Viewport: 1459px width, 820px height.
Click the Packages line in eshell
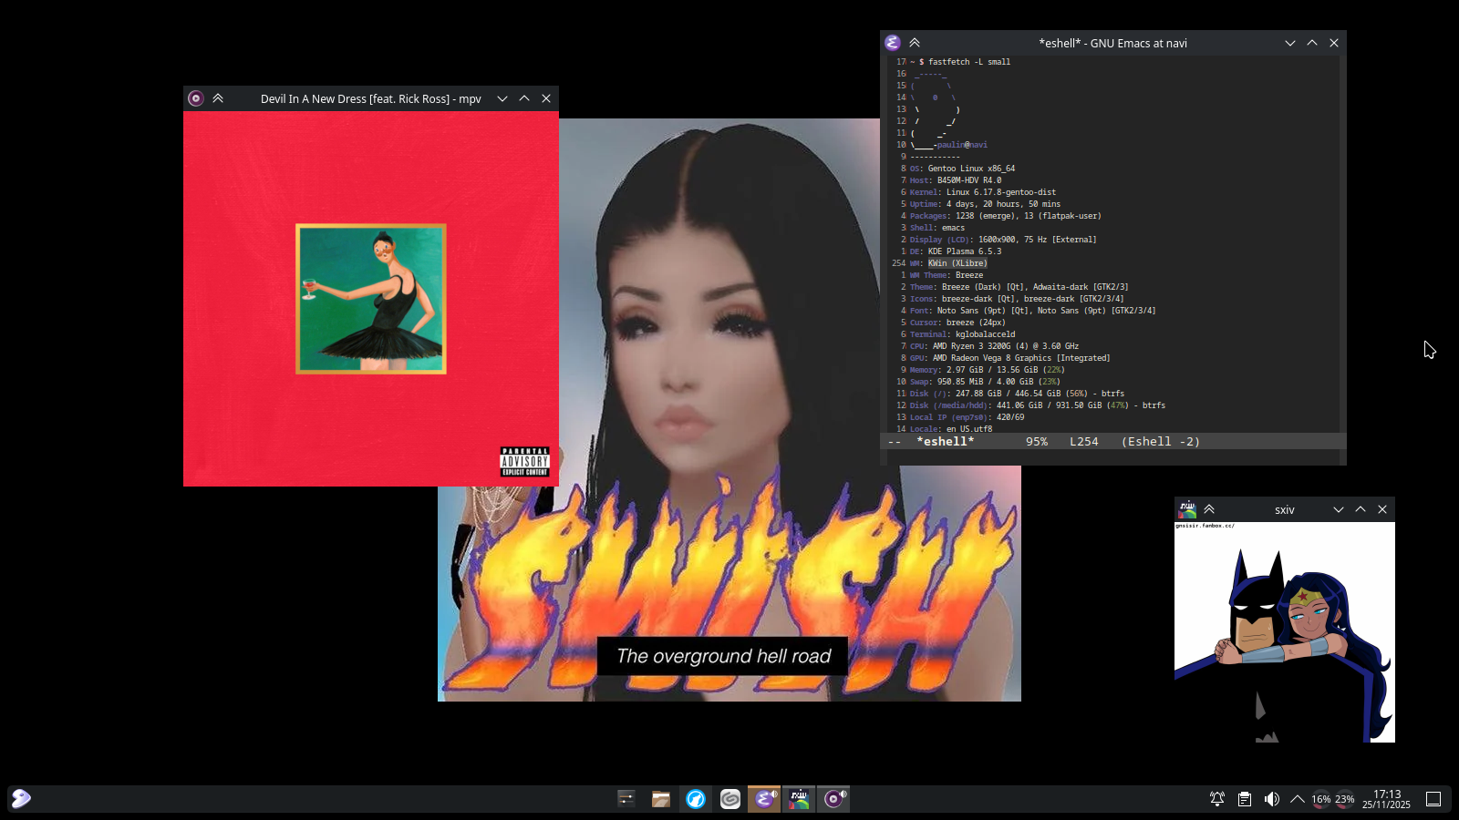(x=1005, y=216)
